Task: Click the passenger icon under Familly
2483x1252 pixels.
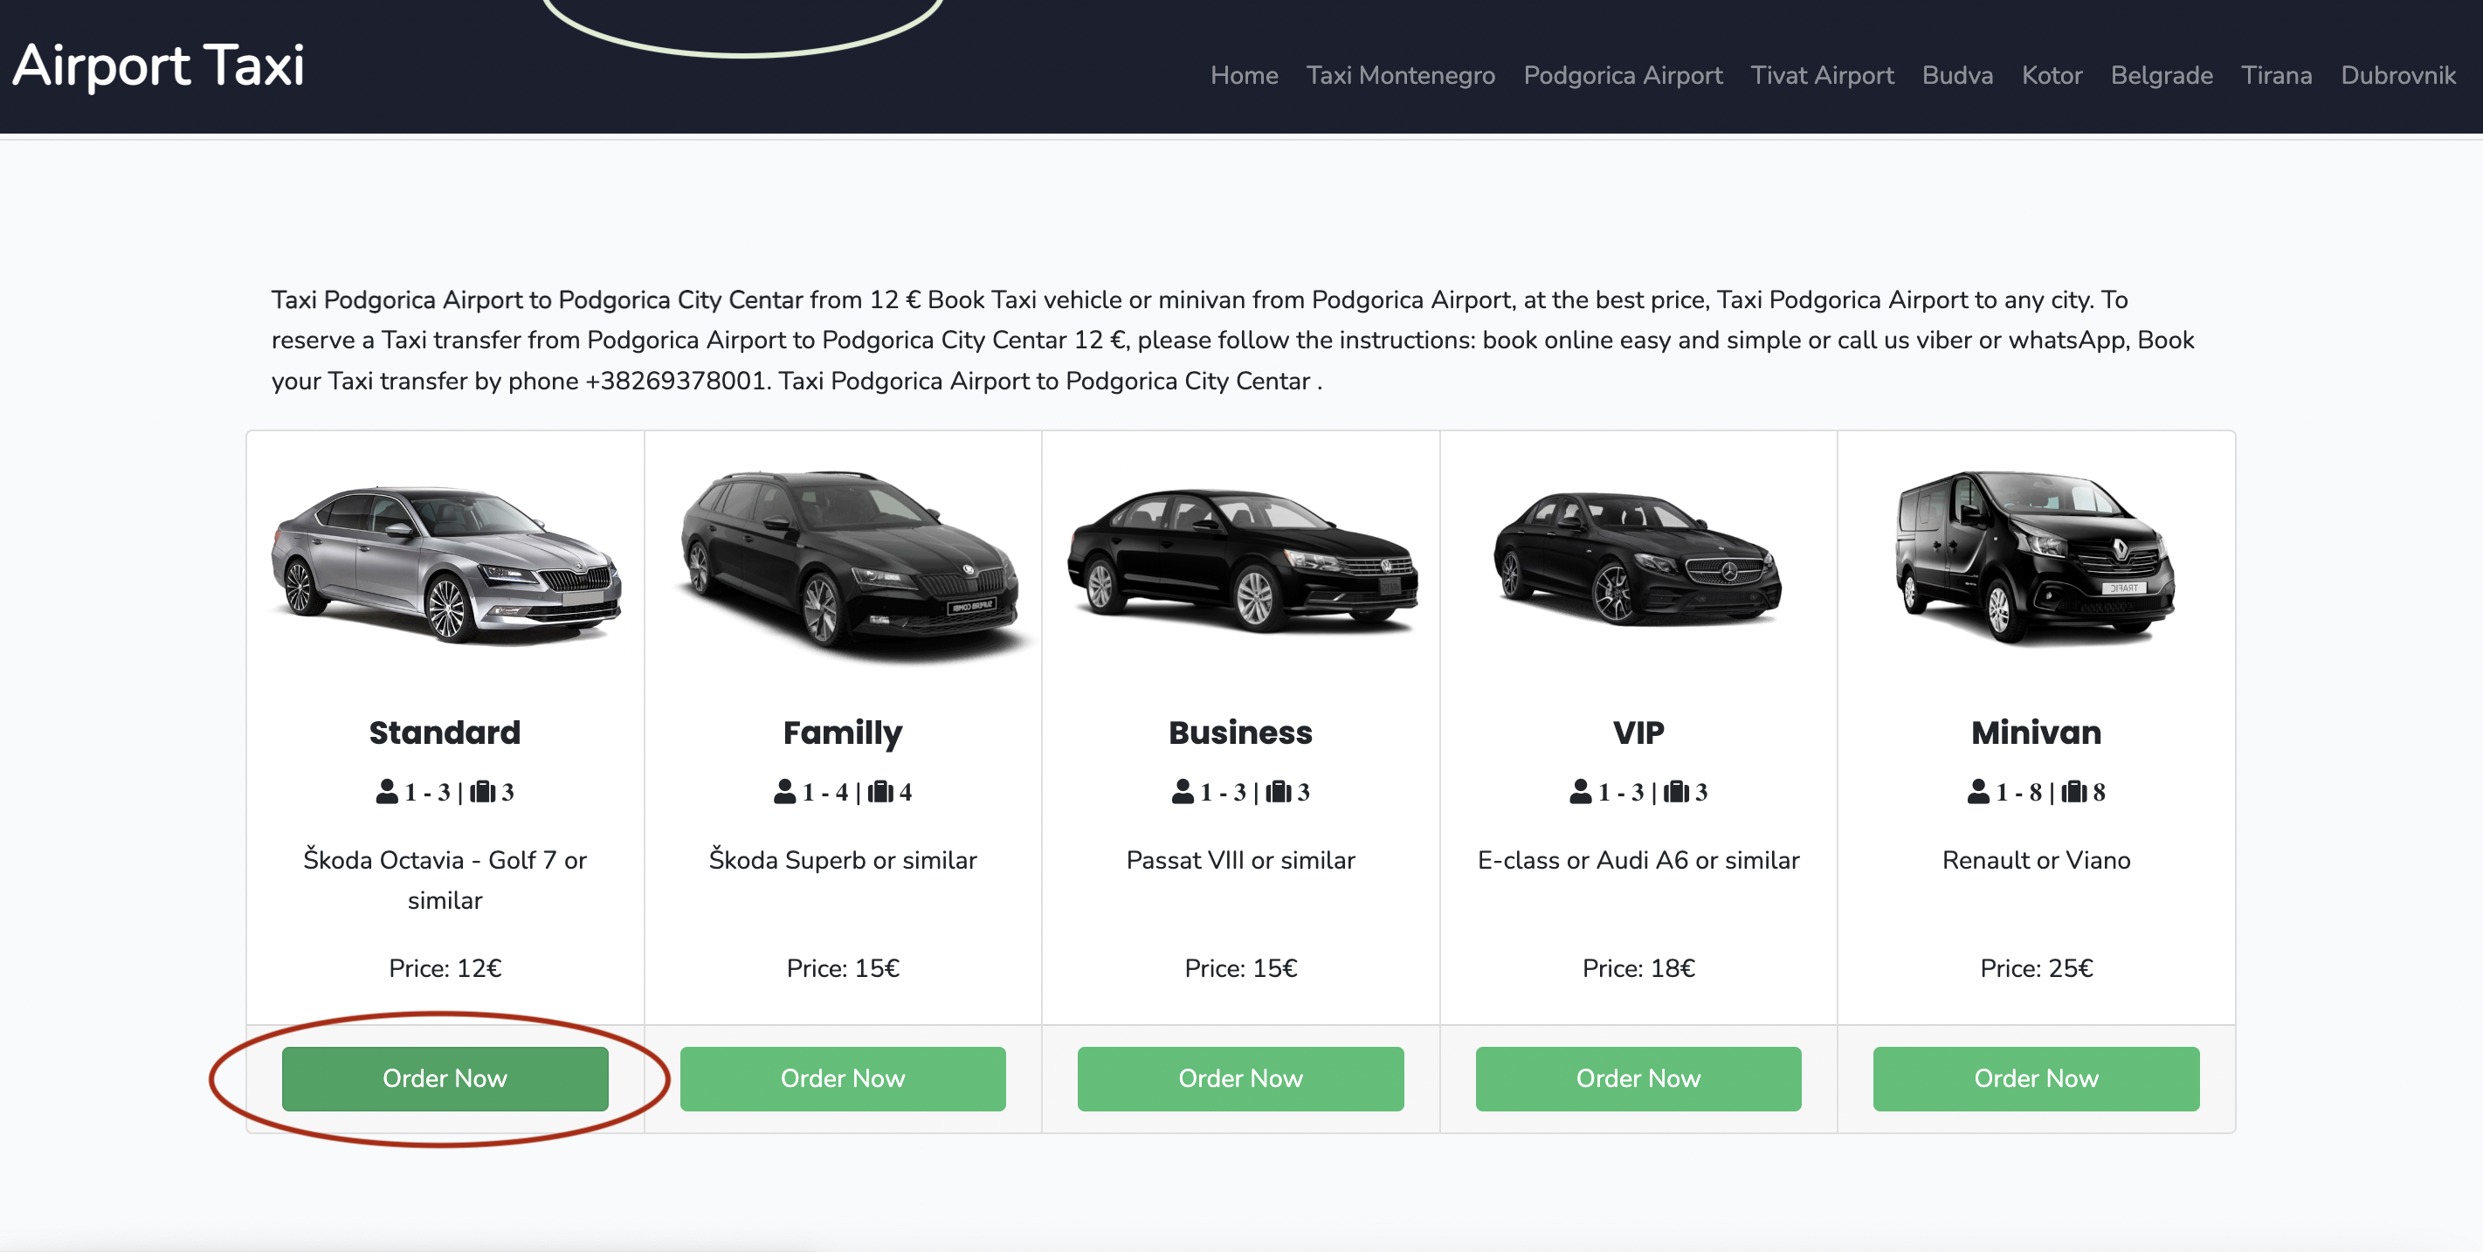Action: (784, 791)
